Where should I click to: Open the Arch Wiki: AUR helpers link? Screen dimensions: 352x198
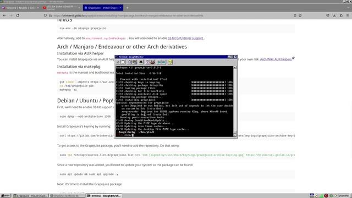click(x=276, y=59)
